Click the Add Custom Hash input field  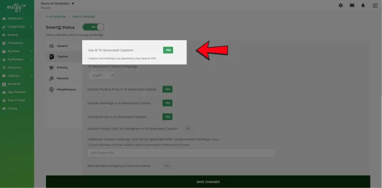coord(181,153)
